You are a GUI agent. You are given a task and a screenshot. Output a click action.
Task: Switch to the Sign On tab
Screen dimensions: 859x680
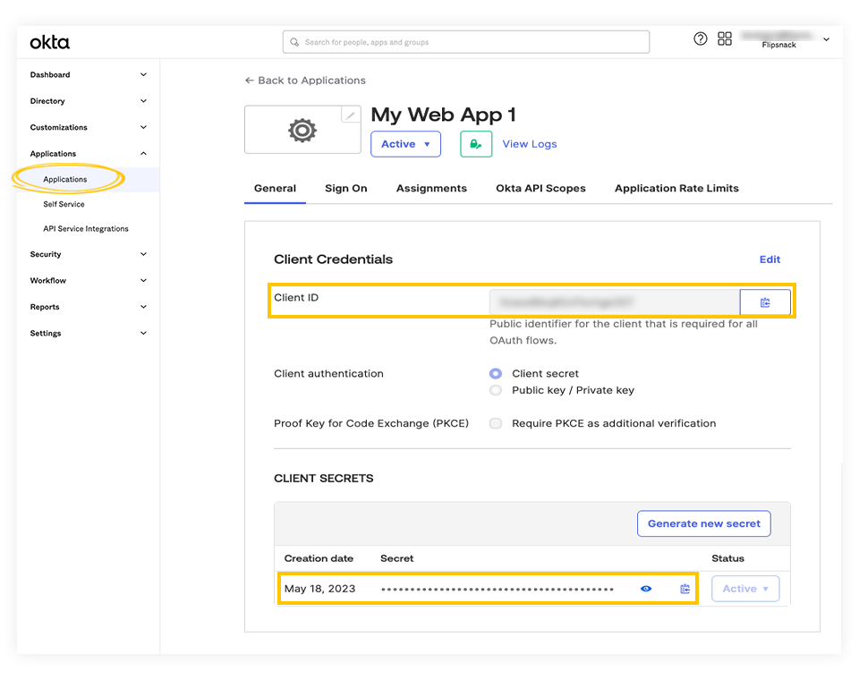pos(345,189)
